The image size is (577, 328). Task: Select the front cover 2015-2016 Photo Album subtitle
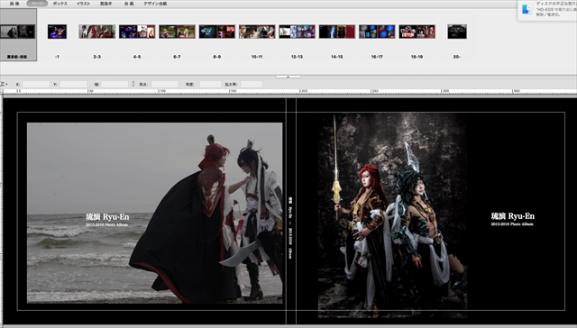(x=512, y=224)
